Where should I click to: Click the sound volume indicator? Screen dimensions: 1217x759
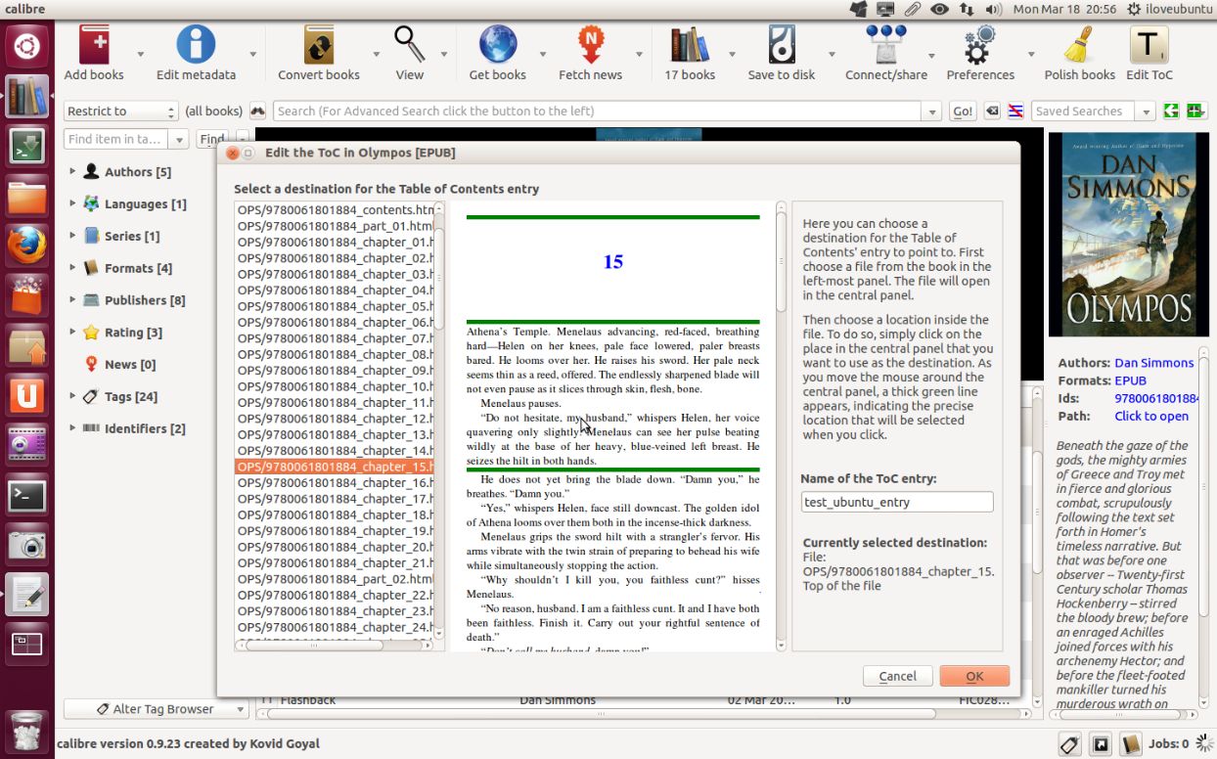pos(994,9)
